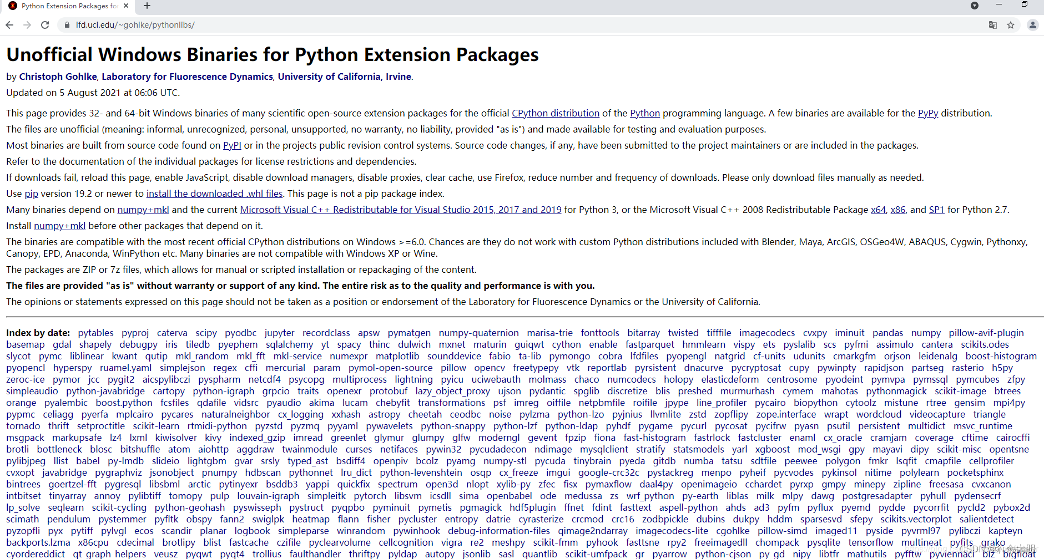Jump to gdal in the index
This screenshot has height=559, width=1044.
tap(62, 344)
